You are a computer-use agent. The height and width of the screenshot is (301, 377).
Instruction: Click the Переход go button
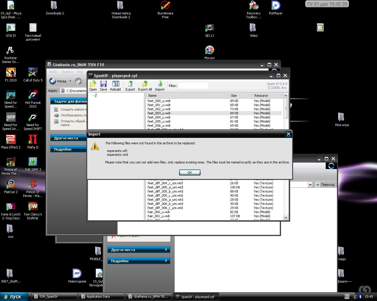point(325,185)
